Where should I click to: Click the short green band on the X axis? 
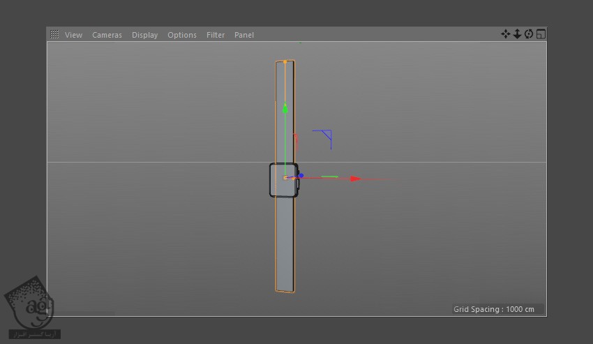[329, 177]
